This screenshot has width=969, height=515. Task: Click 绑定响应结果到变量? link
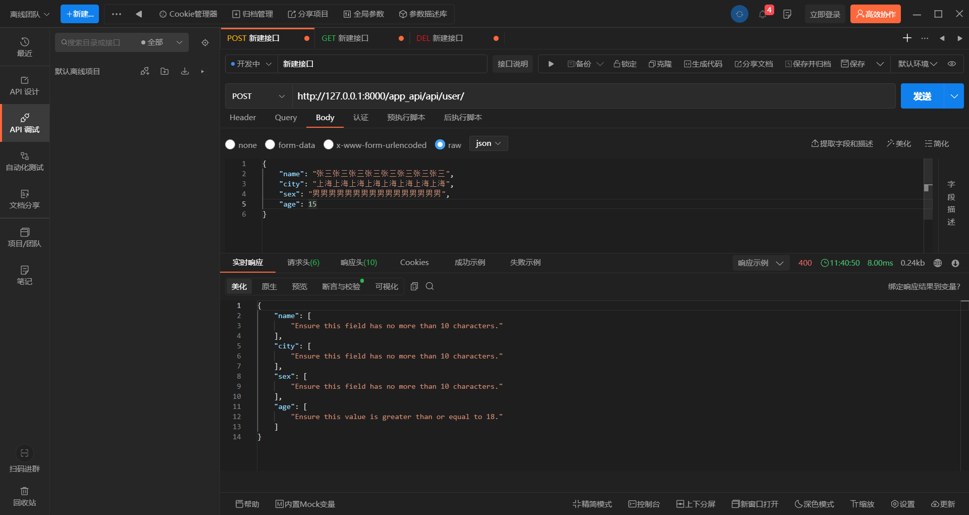[924, 286]
